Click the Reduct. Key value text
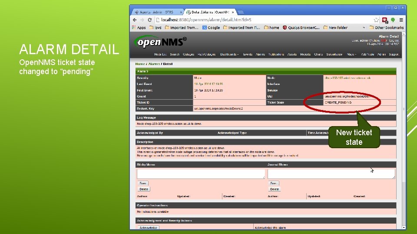 pos(218,108)
